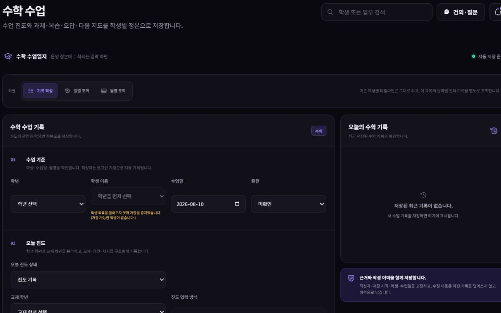Expand the 출결 미확인 dropdown
The height and width of the screenshot is (313, 501).
click(288, 204)
